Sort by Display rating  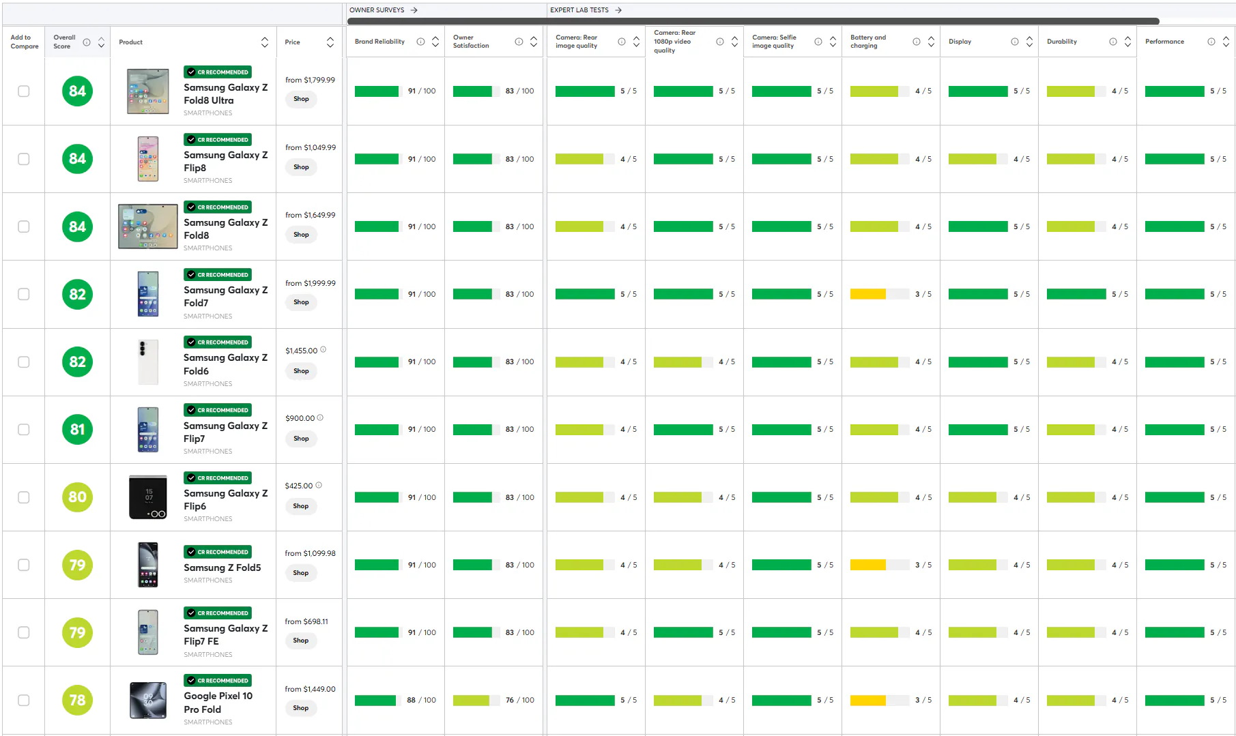(1030, 42)
